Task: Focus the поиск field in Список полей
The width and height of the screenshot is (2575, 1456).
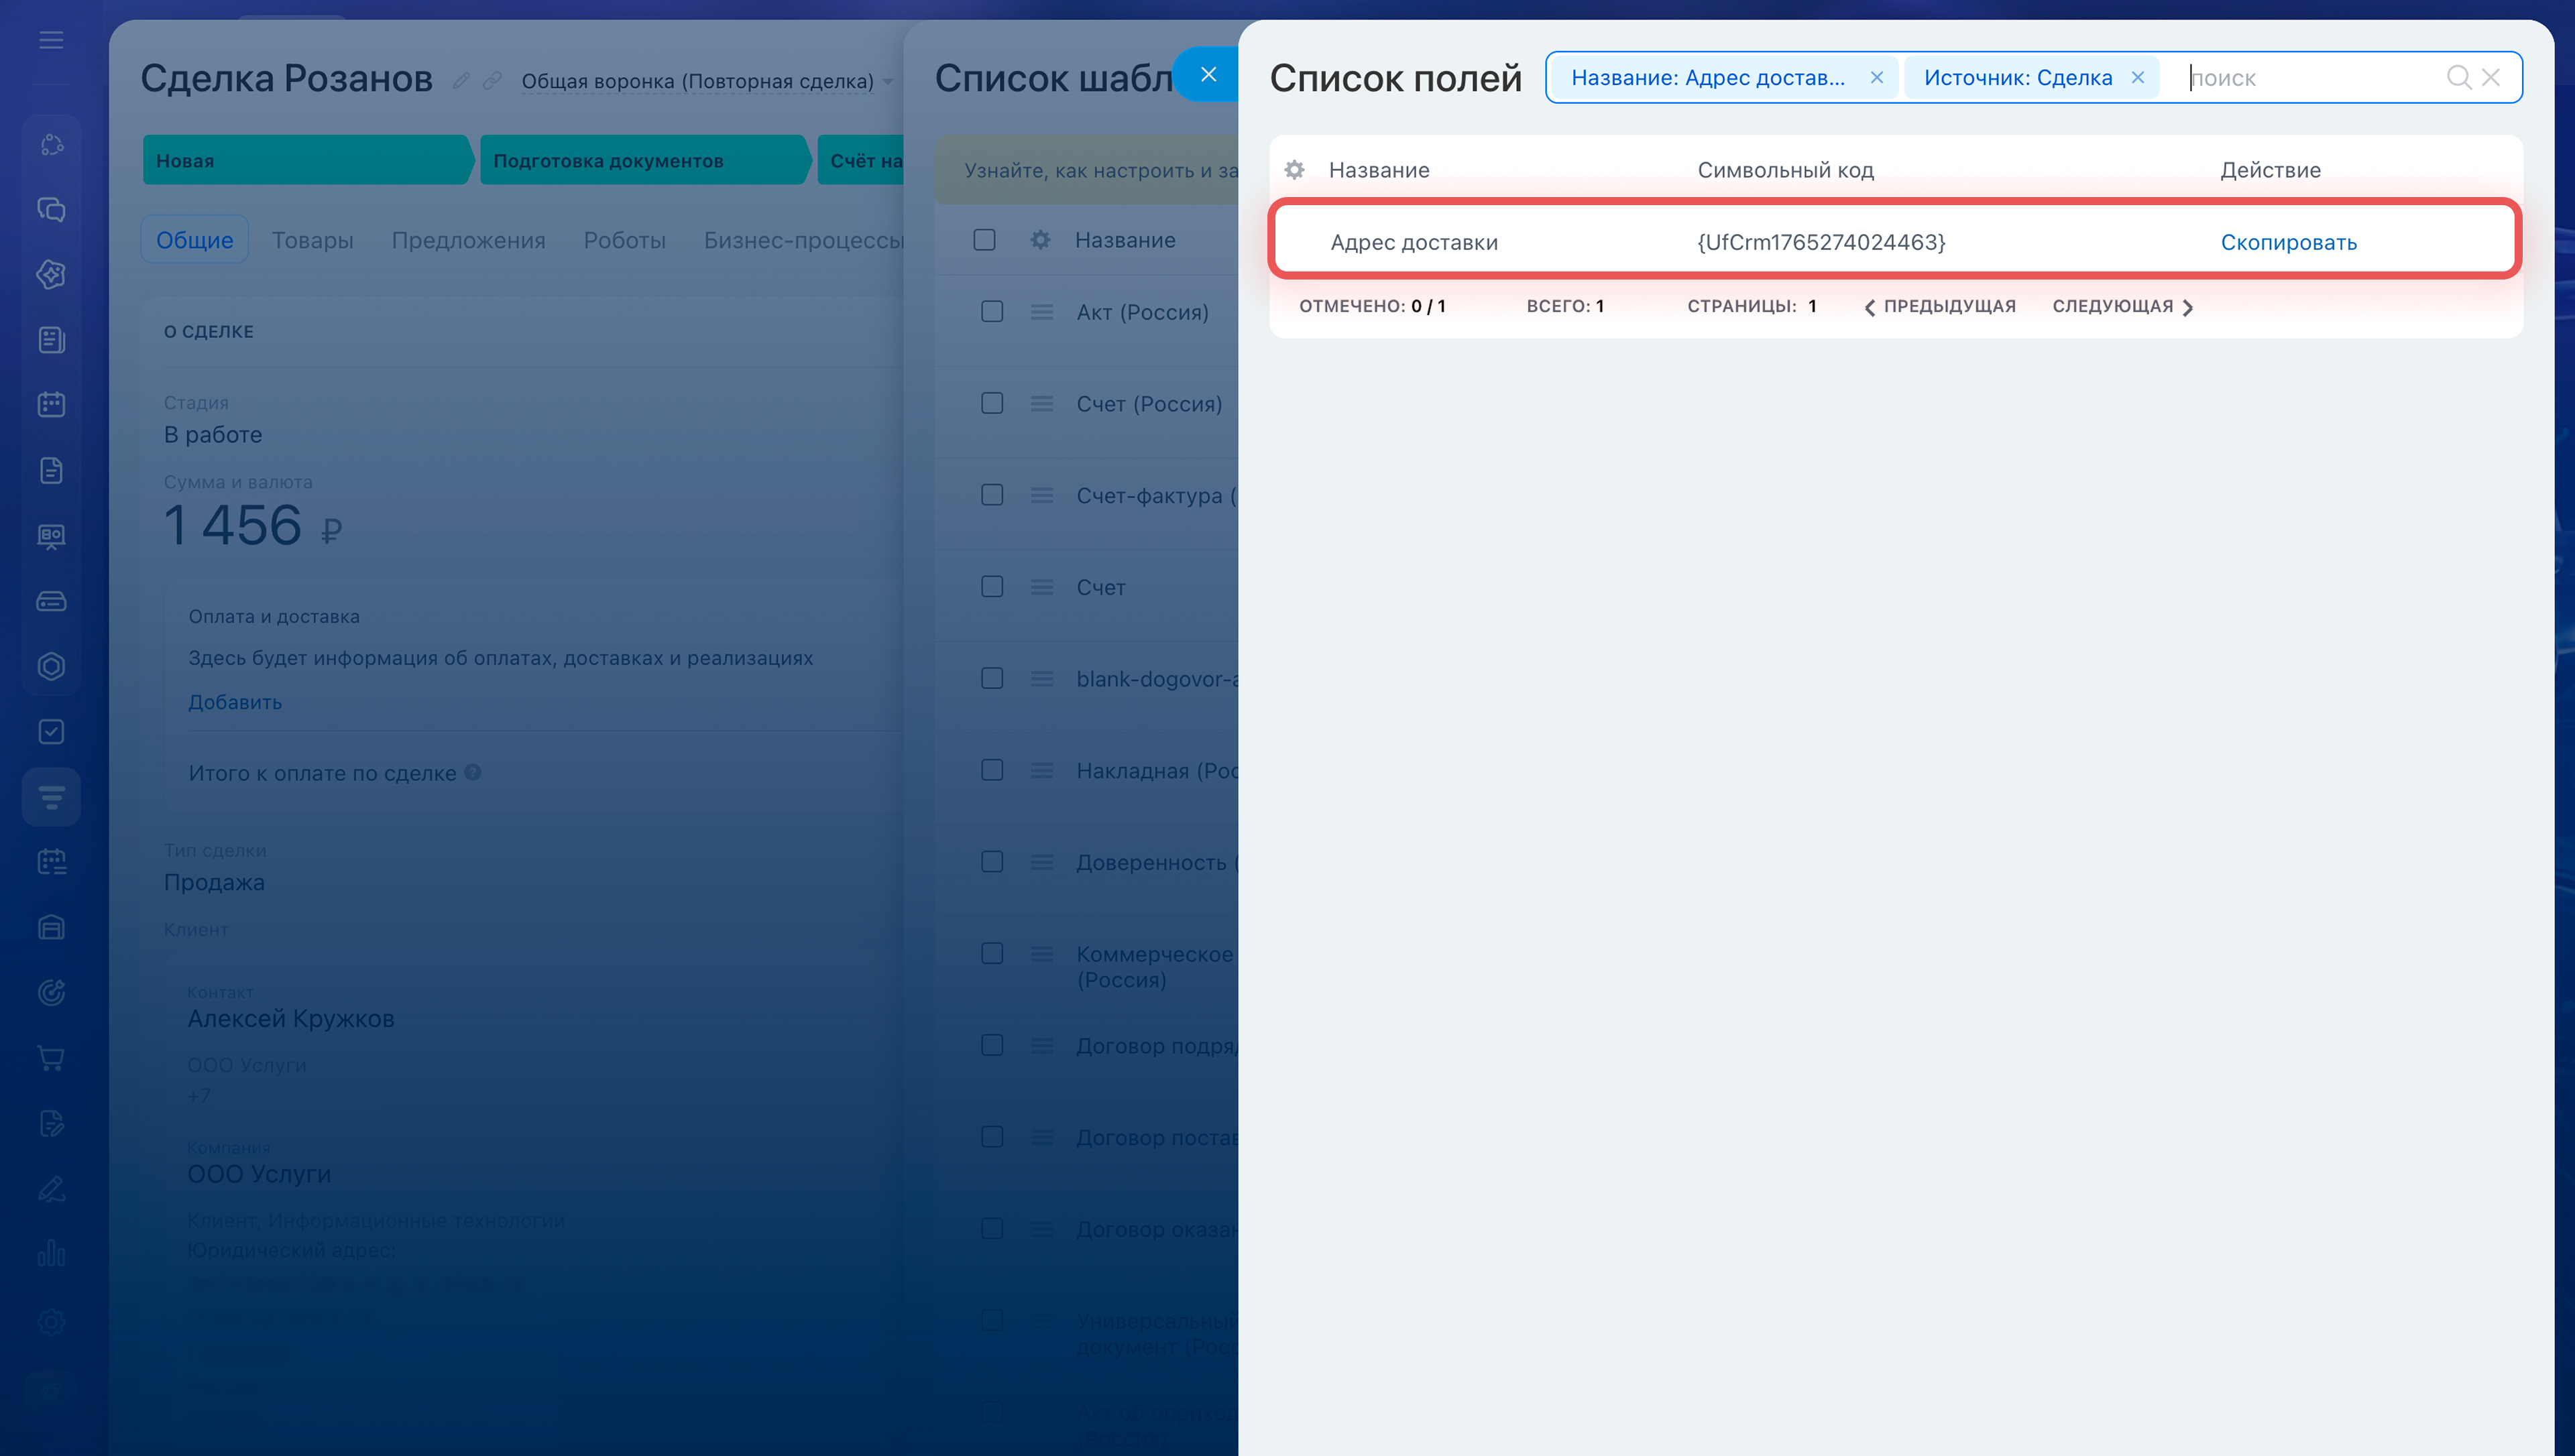Action: (2310, 77)
